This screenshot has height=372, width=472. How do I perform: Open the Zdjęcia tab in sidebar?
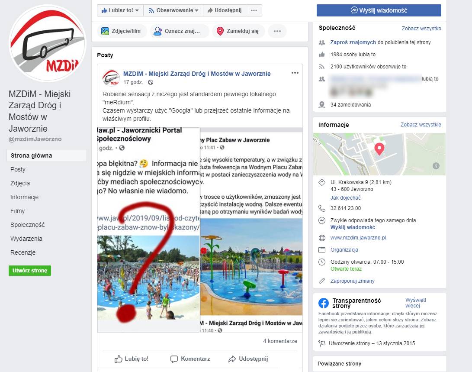tap(20, 183)
